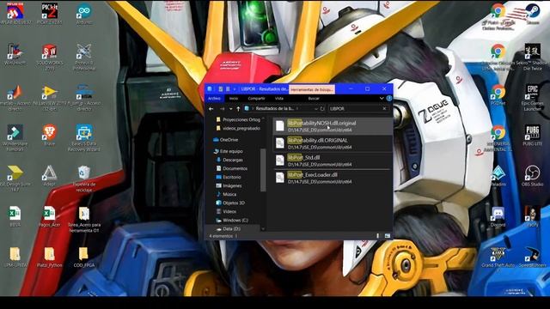Switch to the Vista ribbon tab
550x309 pixels.
pos(279,99)
